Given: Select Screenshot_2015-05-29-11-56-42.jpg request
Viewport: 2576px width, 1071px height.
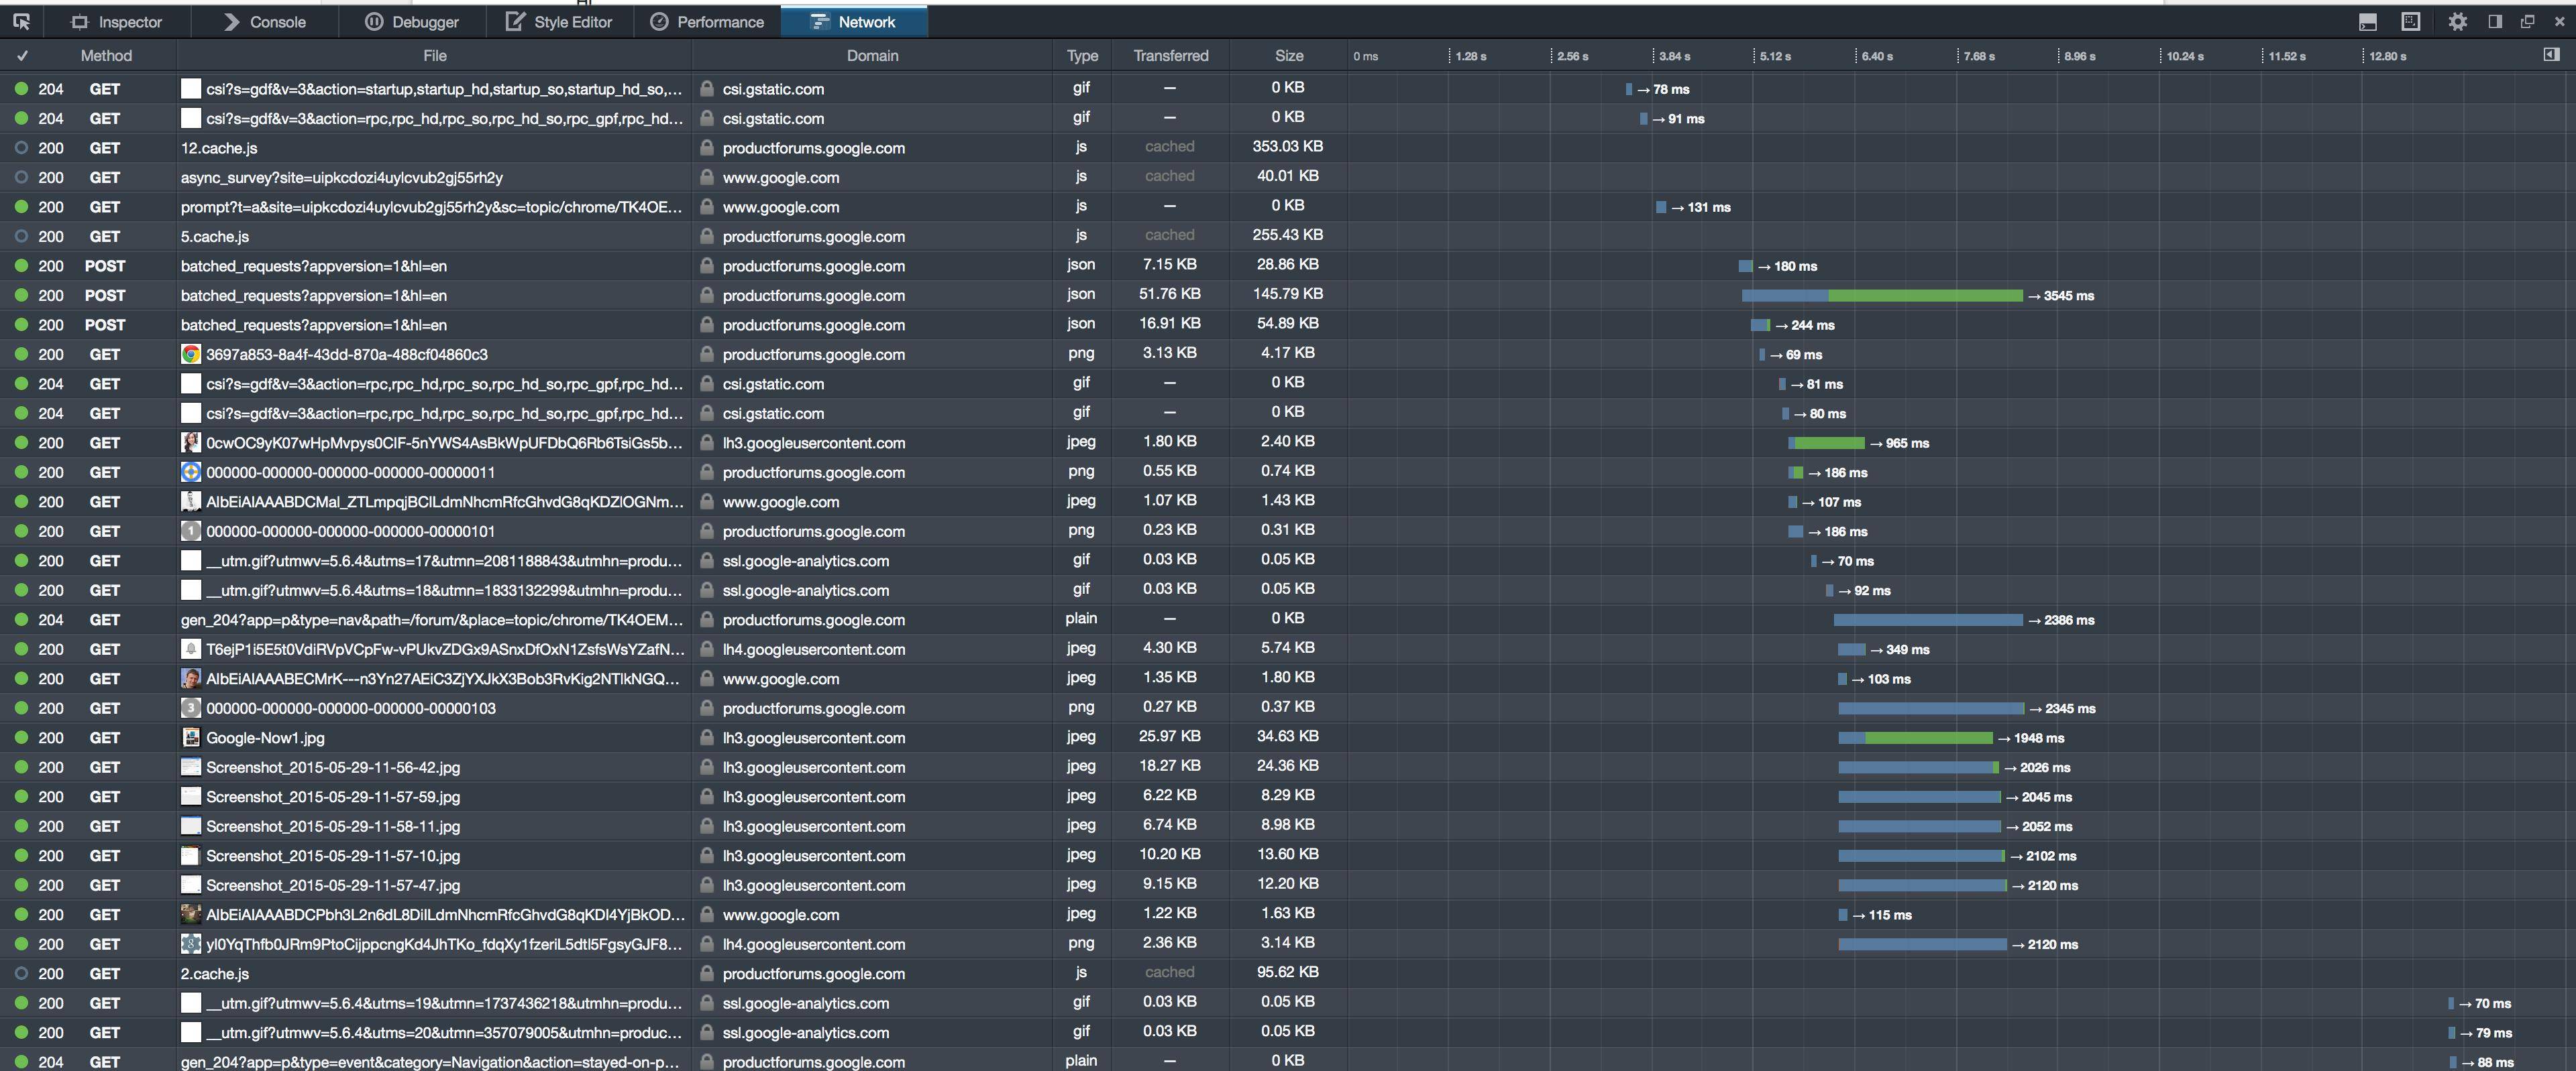Looking at the screenshot, I should click(x=1288, y=767).
